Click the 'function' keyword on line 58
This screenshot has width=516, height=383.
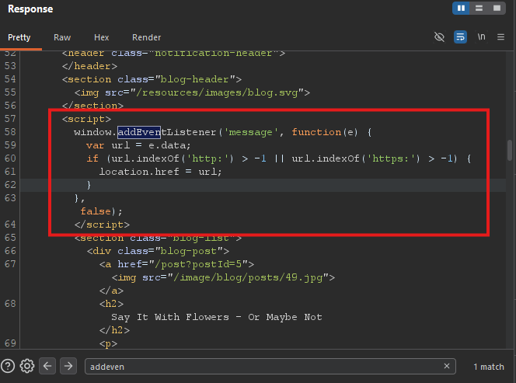[316, 132]
